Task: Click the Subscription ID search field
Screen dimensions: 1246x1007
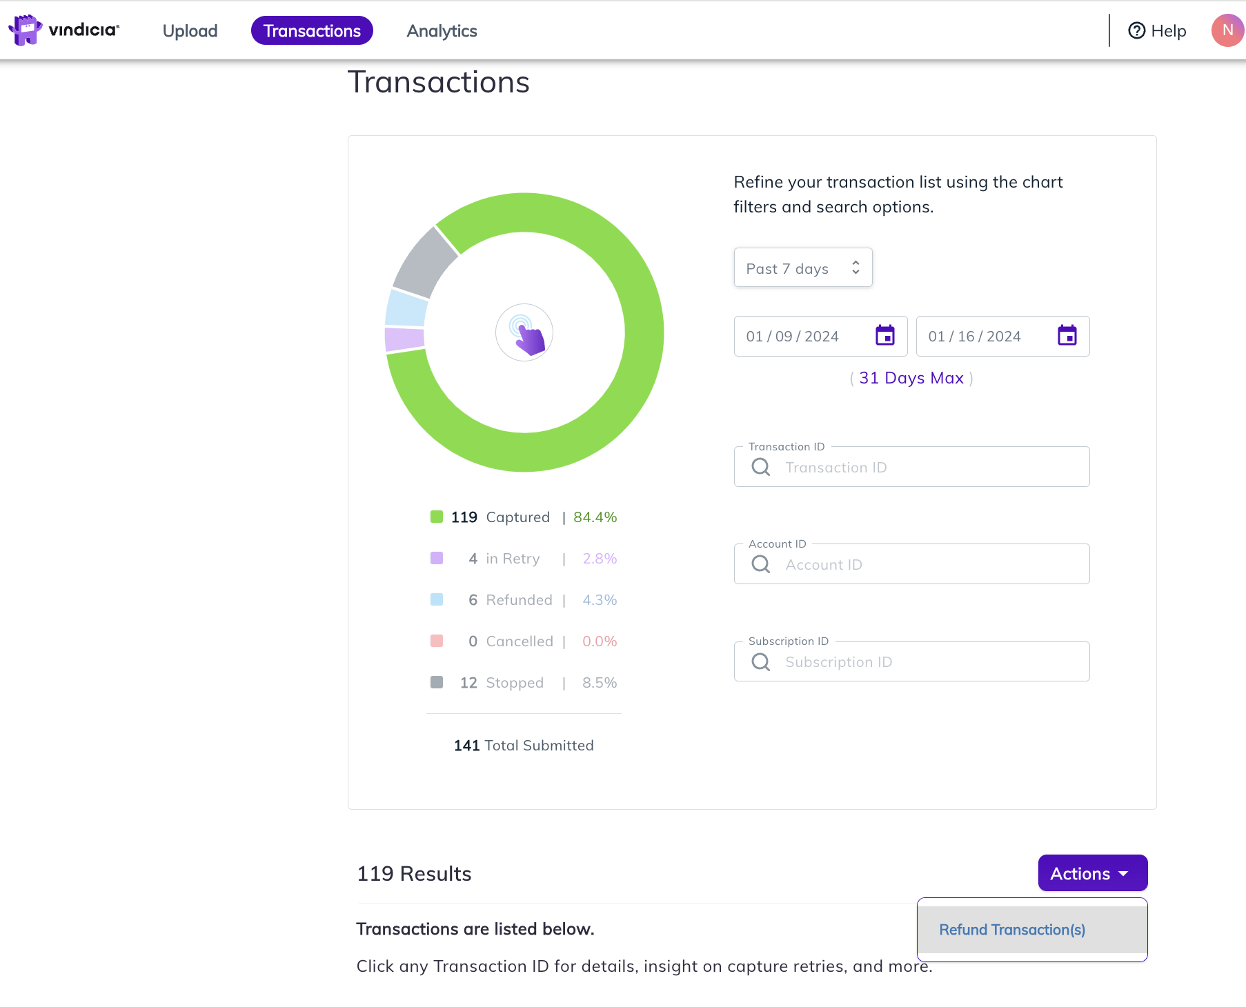Action: tap(911, 662)
